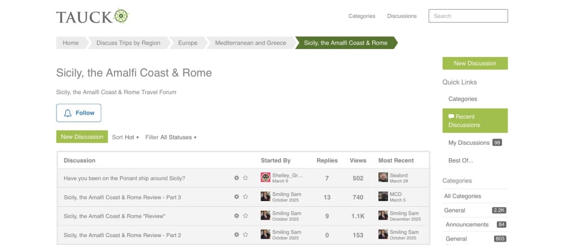Image resolution: width=564 pixels, height=245 pixels.
Task: Click the bell Follow button
Action: [79, 113]
